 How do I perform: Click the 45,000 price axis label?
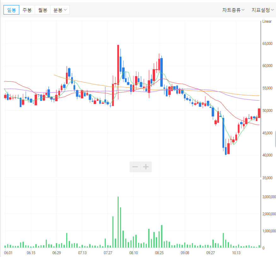[267, 133]
